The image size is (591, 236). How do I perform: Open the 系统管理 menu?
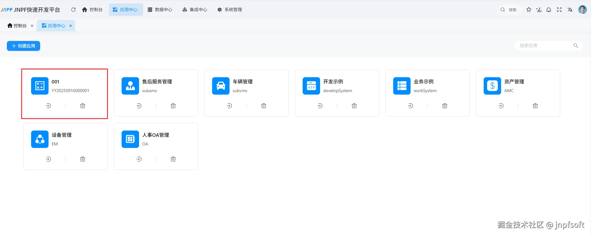(230, 10)
